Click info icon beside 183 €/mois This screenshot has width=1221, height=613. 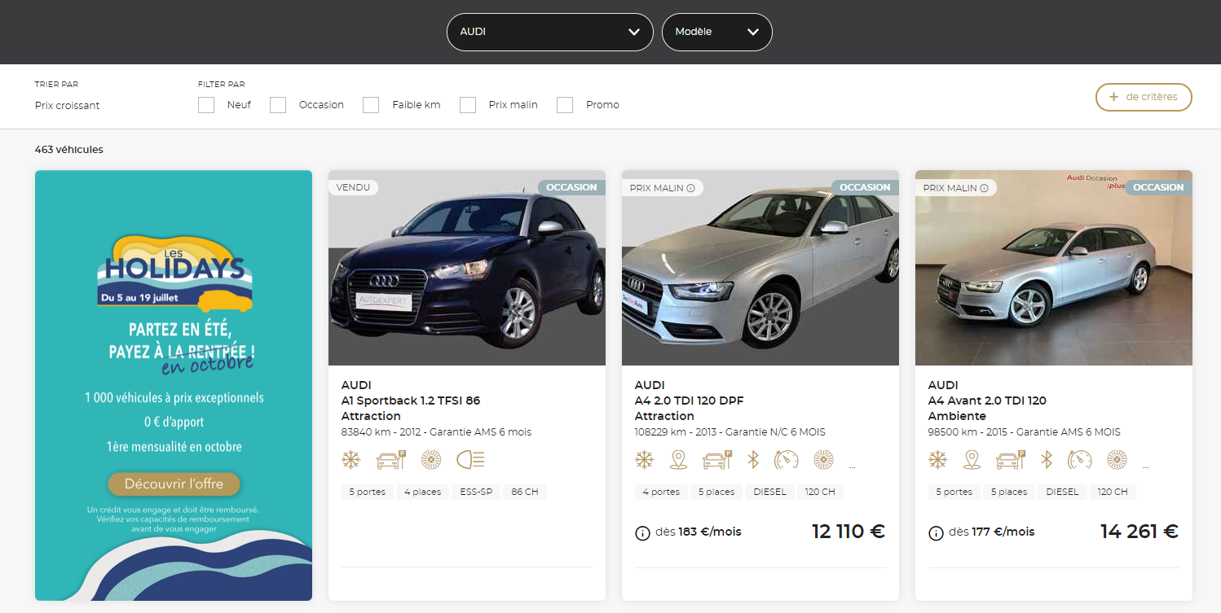(x=642, y=533)
